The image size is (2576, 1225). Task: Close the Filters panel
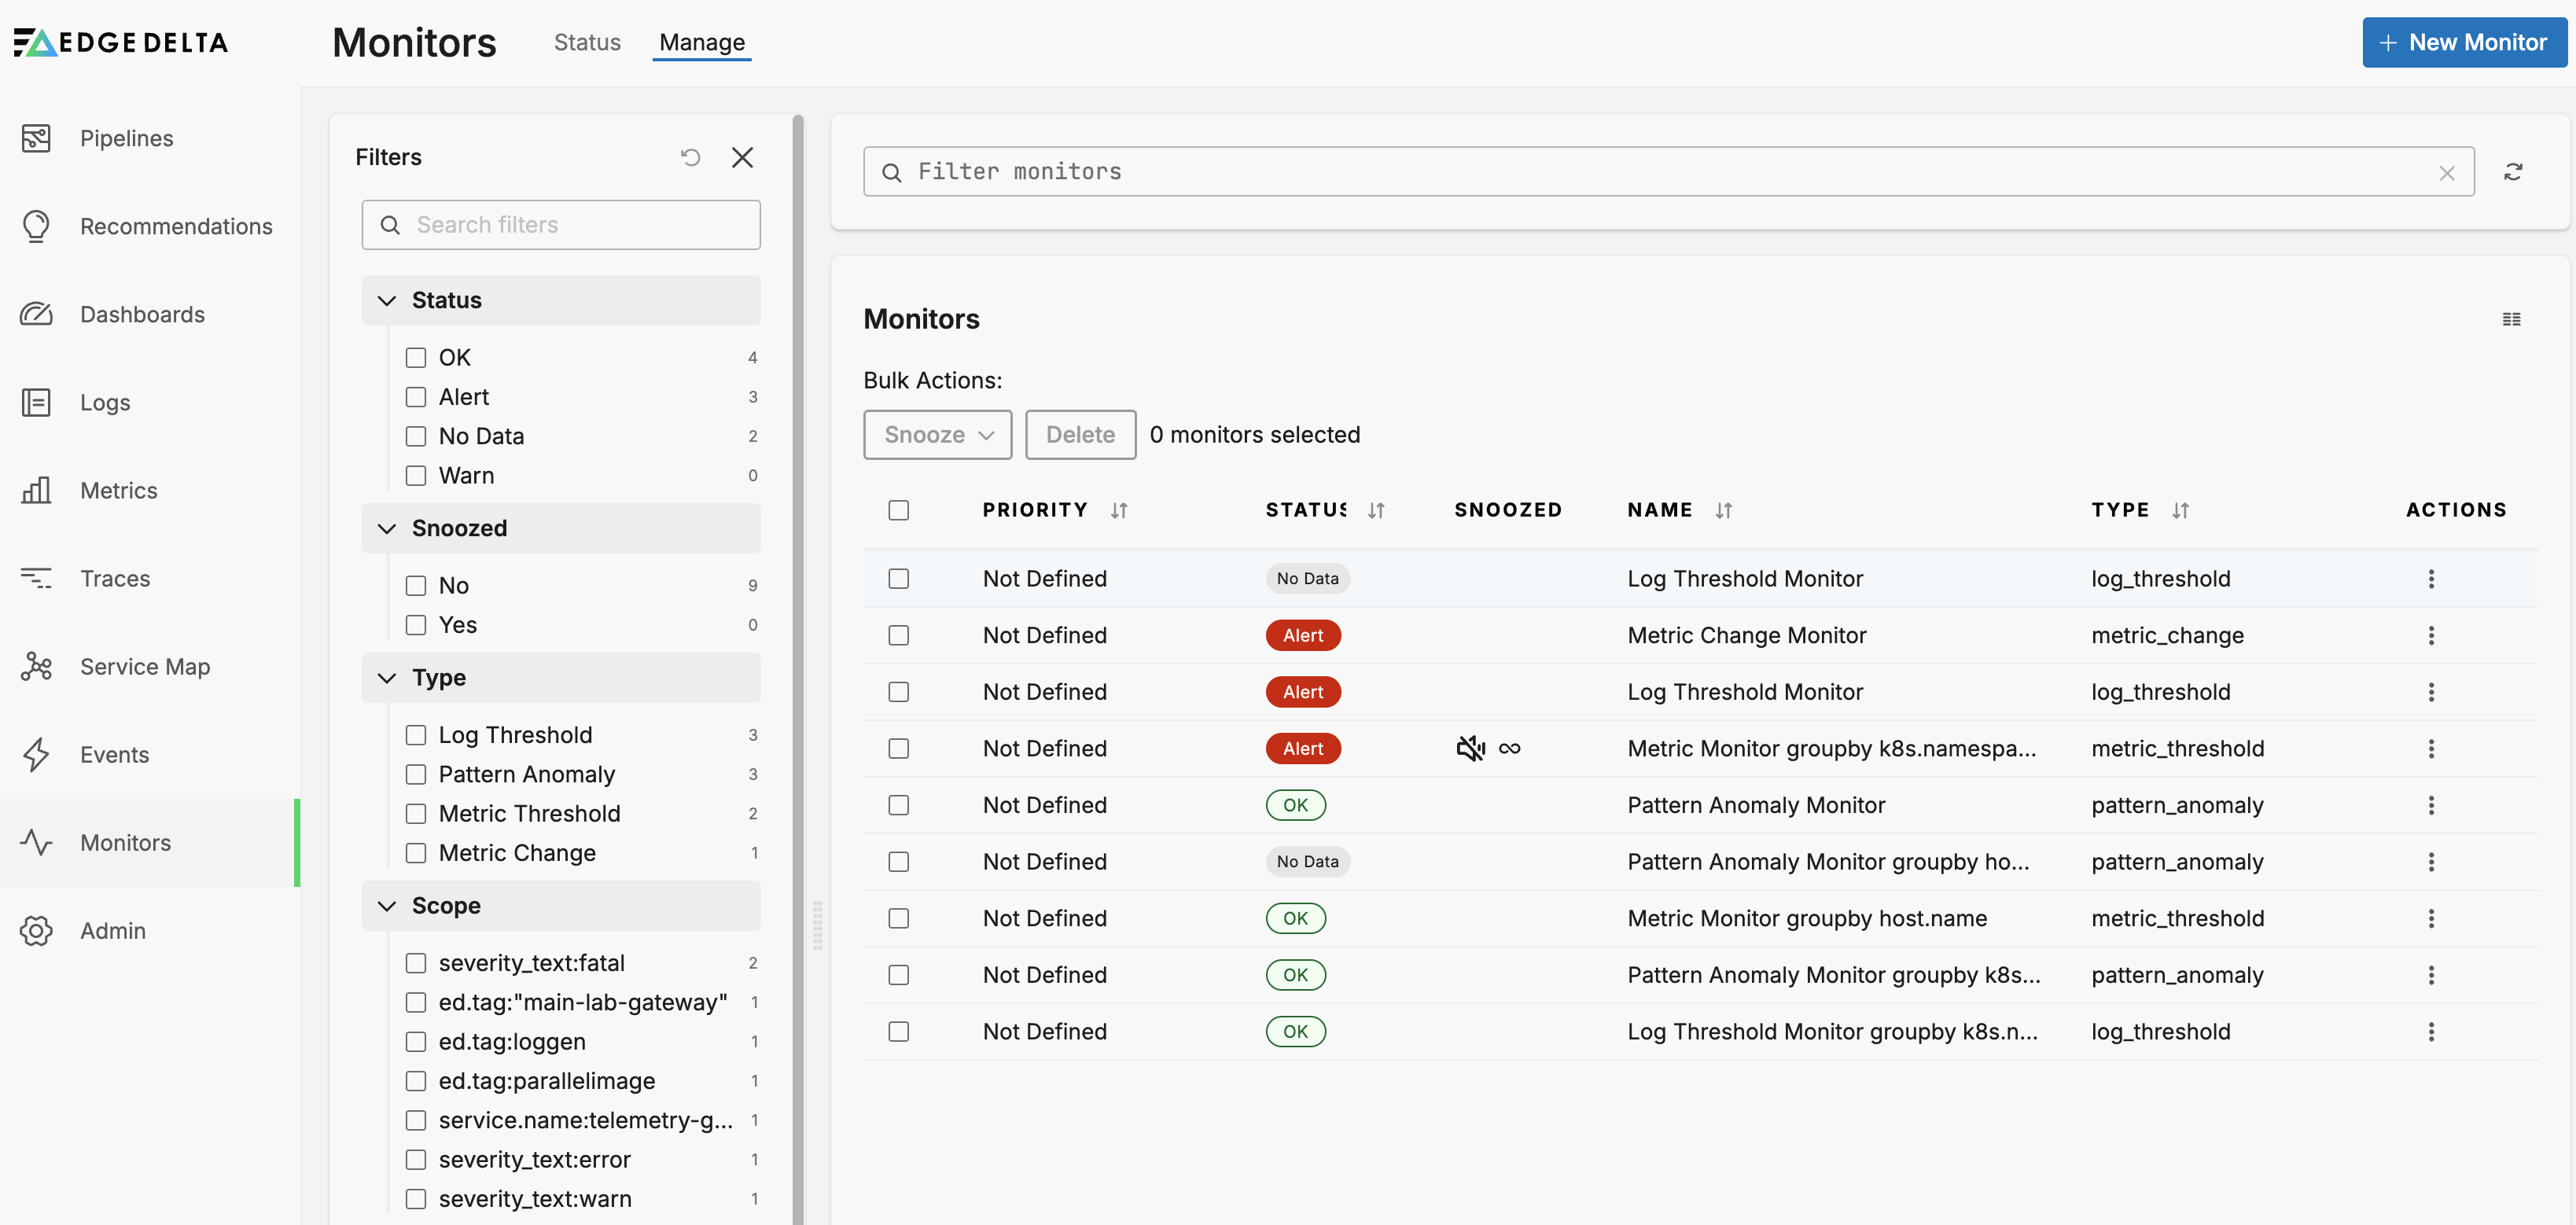742,157
